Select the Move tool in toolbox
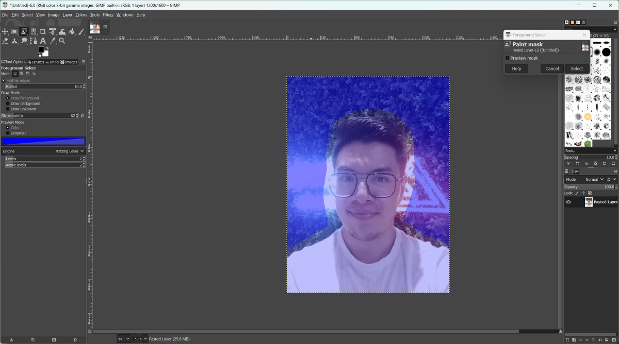The image size is (619, 344). 5,32
